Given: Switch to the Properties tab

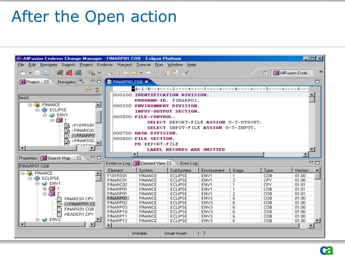Looking at the screenshot, I should click(28, 158).
